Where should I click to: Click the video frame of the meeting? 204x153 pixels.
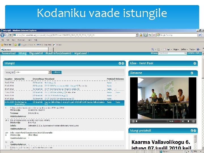click(163, 98)
